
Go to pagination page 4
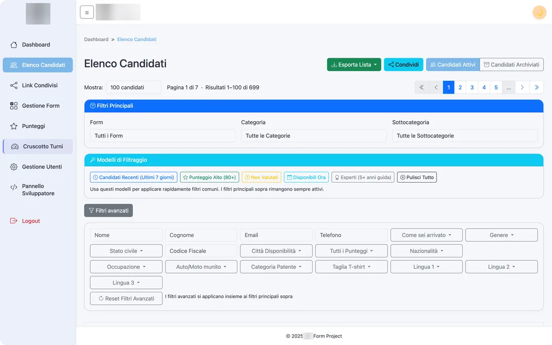pos(484,87)
